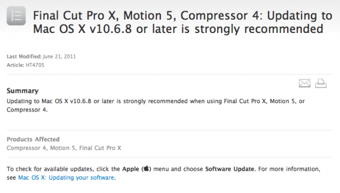Open Mac OS X: Updating your software link
Image resolution: width=340 pixels, height=193 pixels.
[66, 178]
